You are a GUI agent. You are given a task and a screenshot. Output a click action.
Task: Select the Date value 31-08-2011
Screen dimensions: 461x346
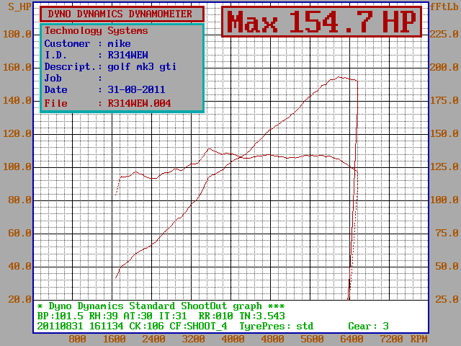136,89
